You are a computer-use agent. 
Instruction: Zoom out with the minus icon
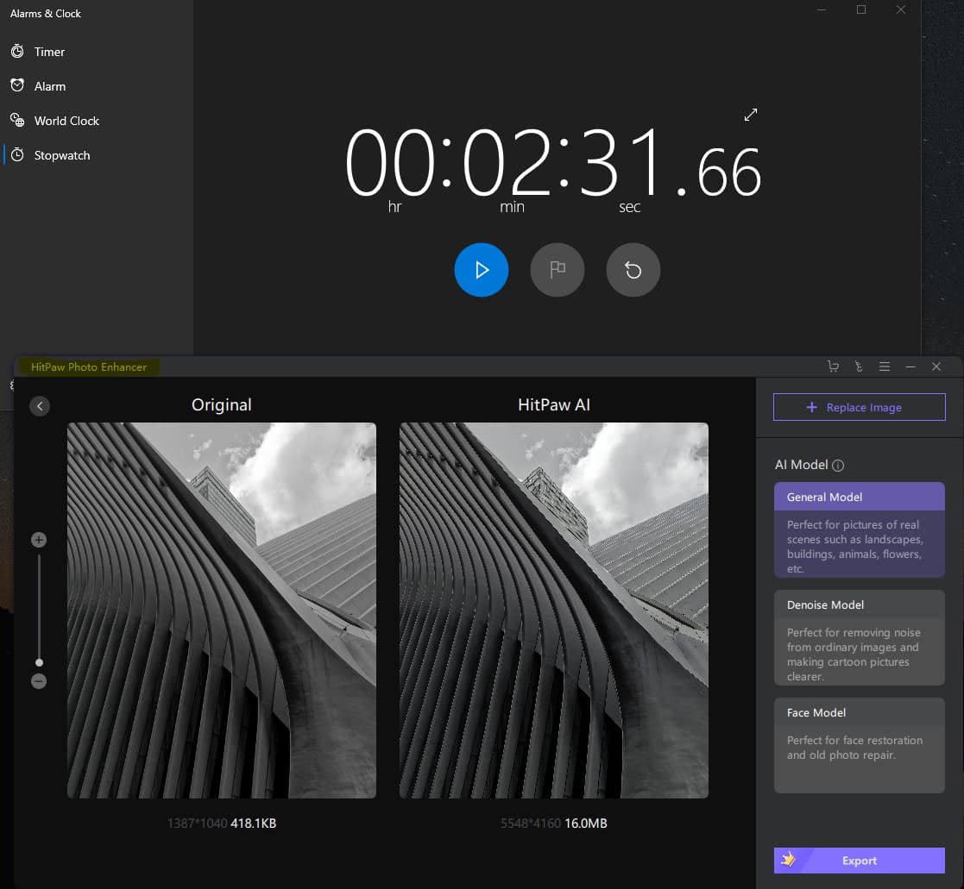[39, 681]
